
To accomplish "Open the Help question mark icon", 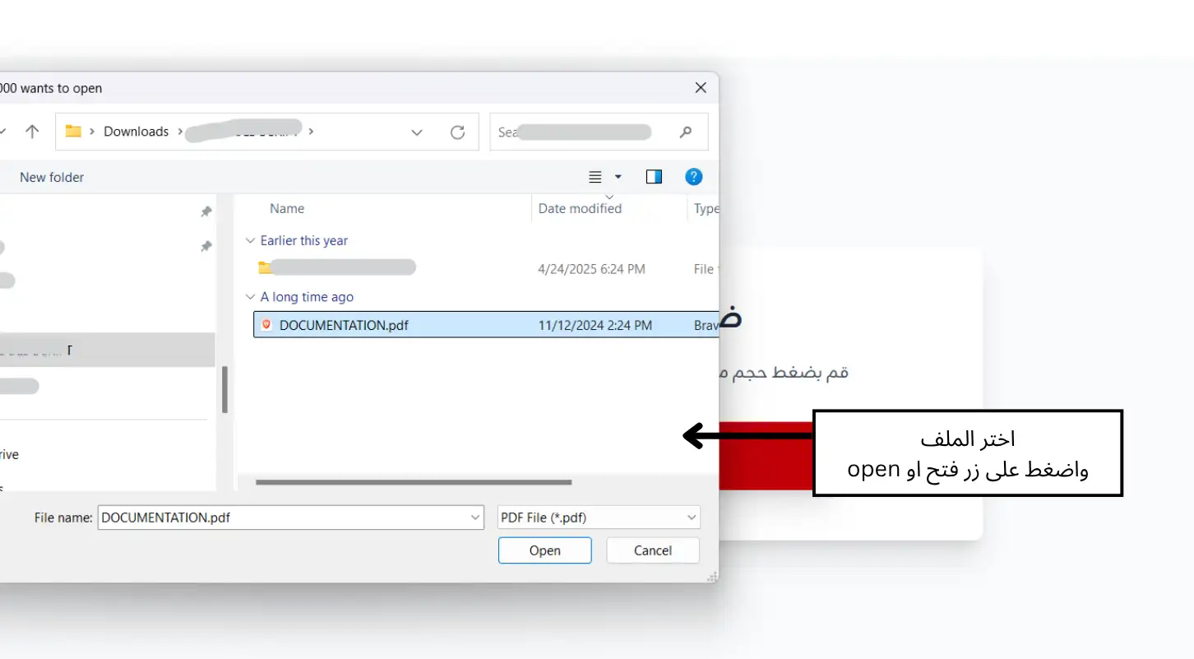I will coord(693,177).
